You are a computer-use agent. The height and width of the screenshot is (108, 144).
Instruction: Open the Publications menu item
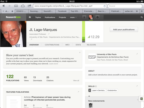click(50, 17)
